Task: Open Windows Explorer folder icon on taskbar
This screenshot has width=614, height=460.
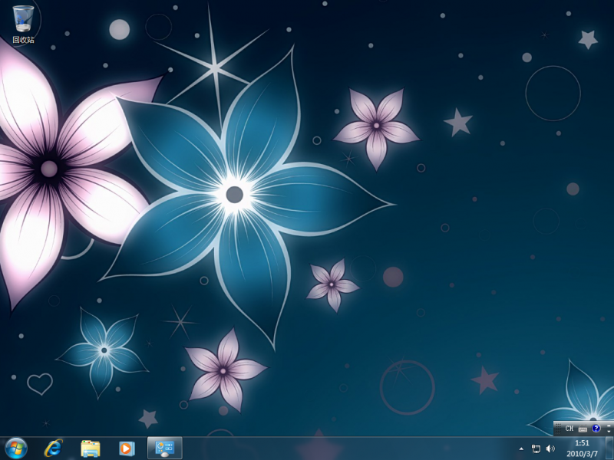Action: (91, 449)
